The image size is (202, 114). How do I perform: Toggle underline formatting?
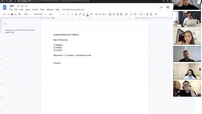coord(84,14)
